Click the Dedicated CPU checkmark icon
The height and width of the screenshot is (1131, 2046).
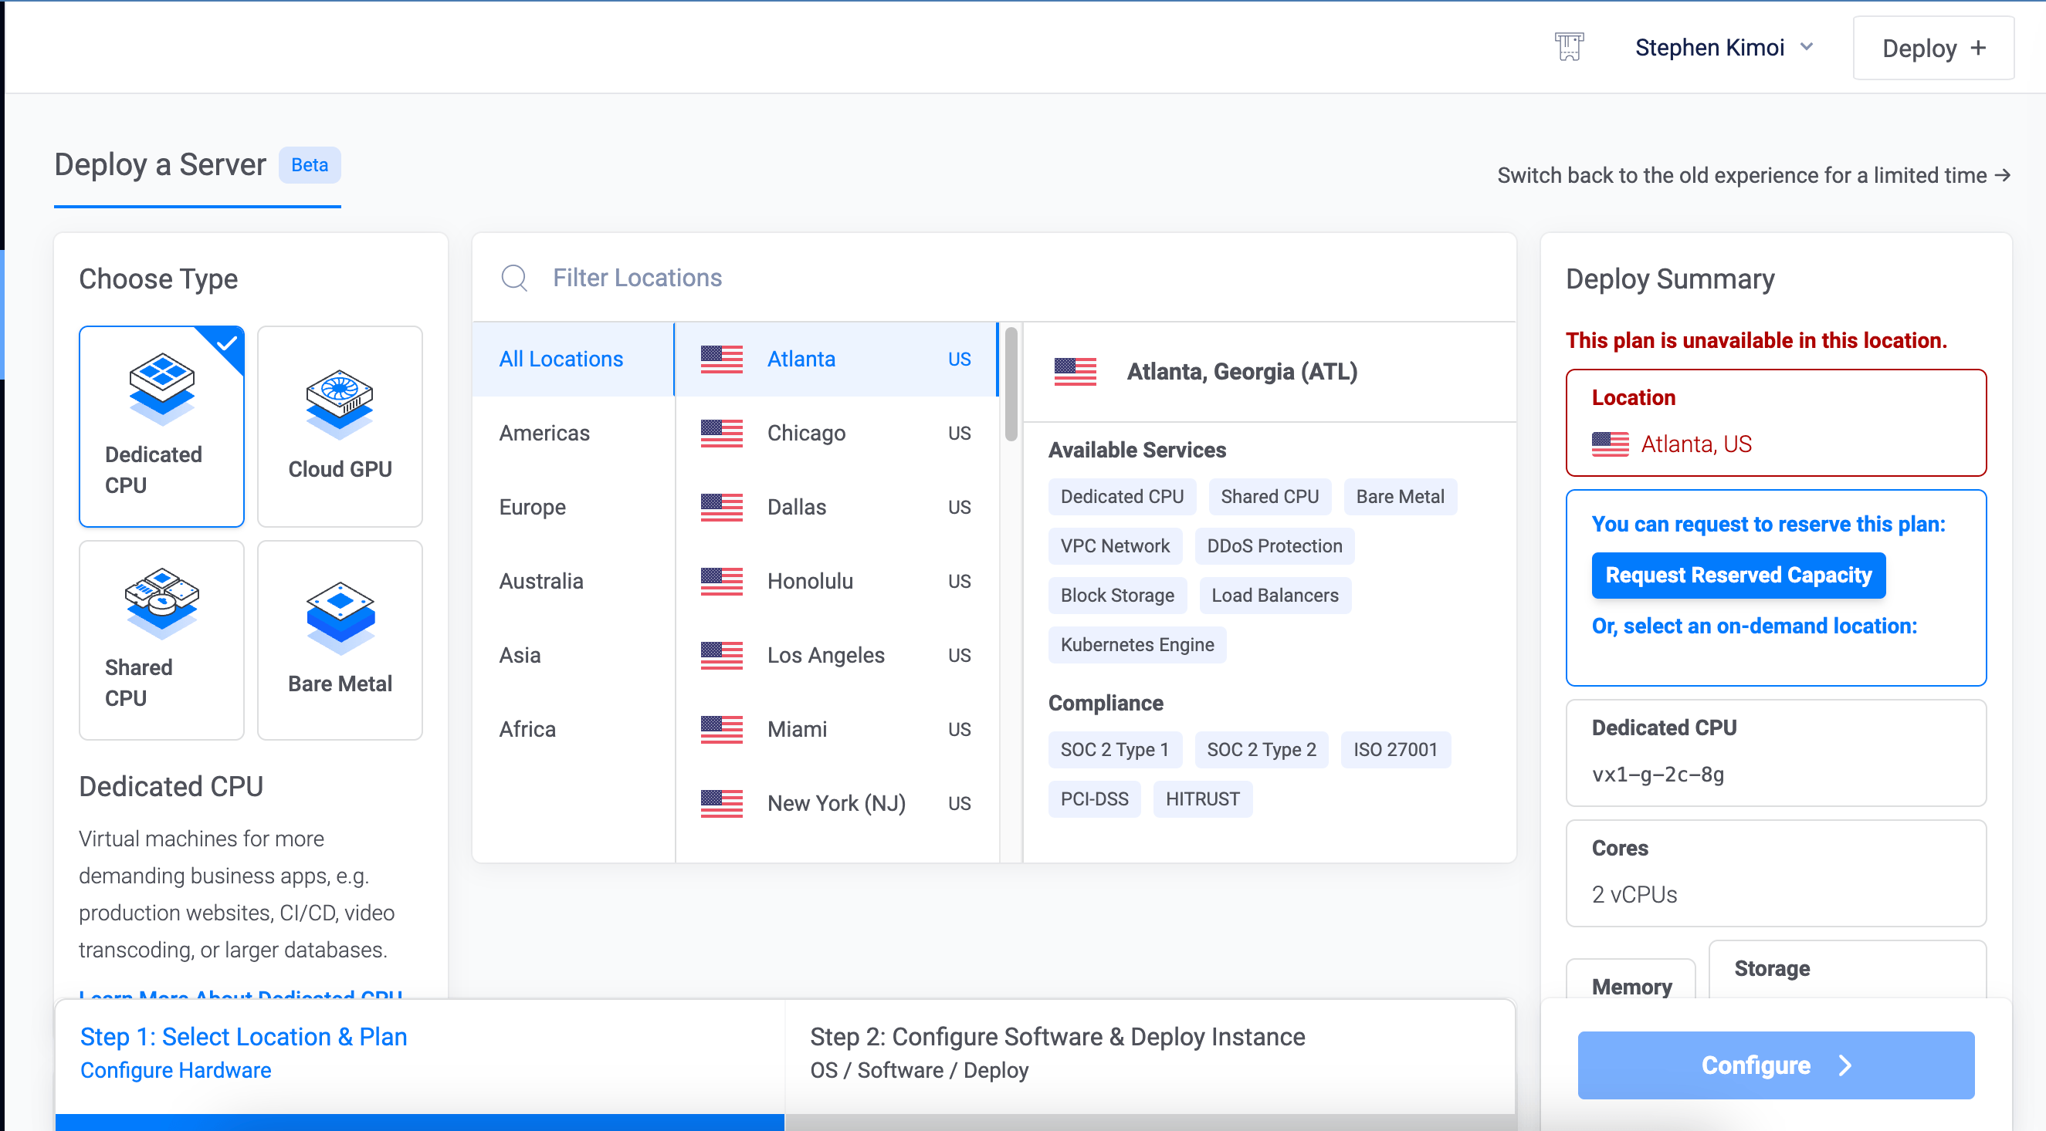229,343
